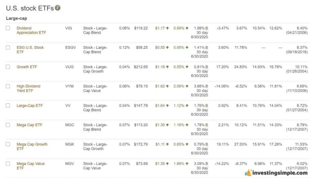Click the up arrow next to $1.35
313x178 pixels.
167,164
